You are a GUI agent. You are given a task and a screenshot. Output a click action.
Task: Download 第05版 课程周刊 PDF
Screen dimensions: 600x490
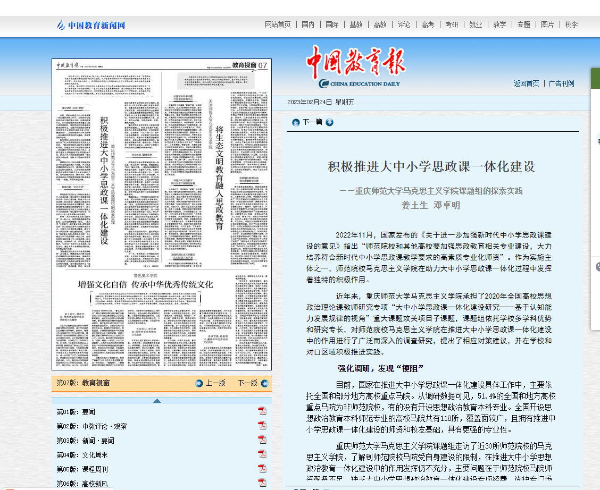[x=262, y=469]
